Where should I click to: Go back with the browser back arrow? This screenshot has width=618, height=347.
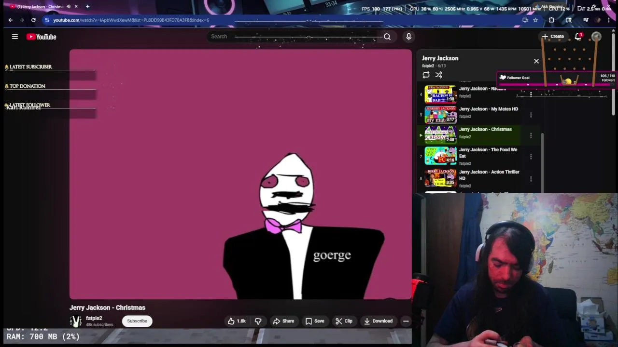[x=11, y=20]
